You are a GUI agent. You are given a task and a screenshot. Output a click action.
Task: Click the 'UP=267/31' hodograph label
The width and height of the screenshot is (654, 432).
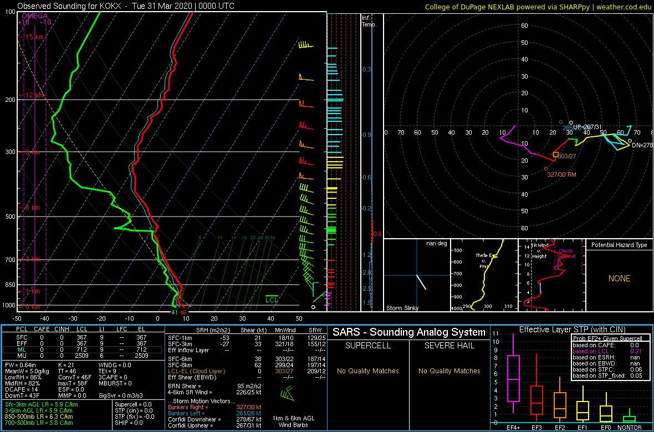(588, 127)
